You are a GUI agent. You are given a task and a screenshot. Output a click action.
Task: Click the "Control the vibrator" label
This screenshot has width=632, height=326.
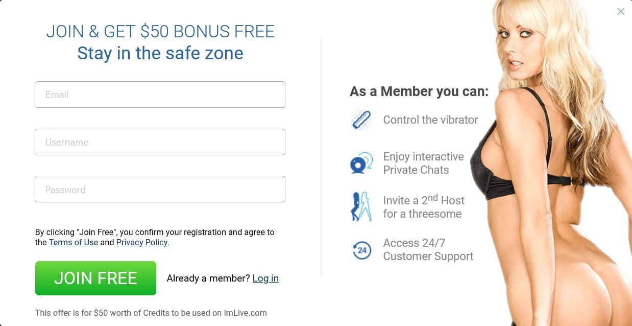click(x=430, y=120)
